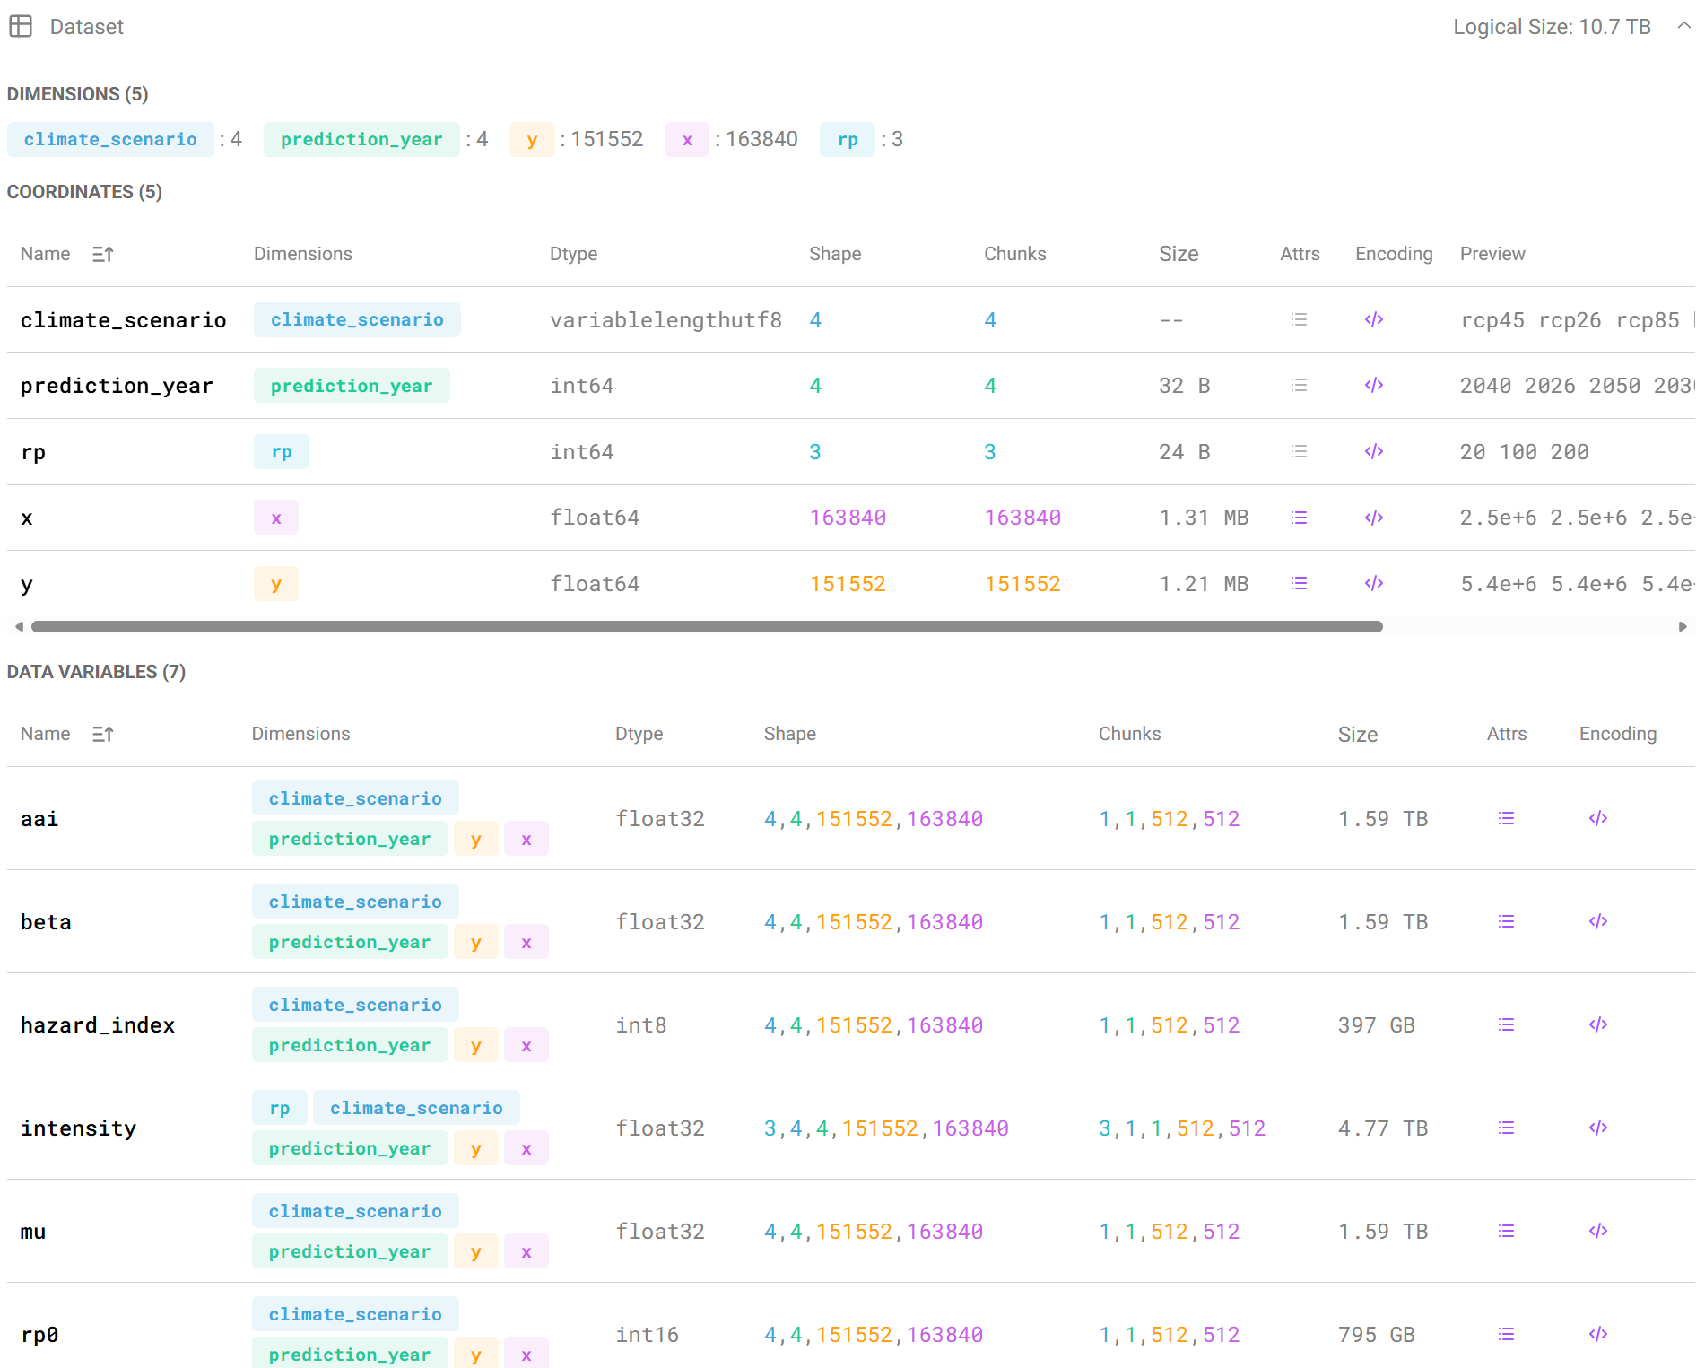The height and width of the screenshot is (1368, 1705).
Task: Show Encoding for the hazard_index variable
Action: pos(1597,1024)
